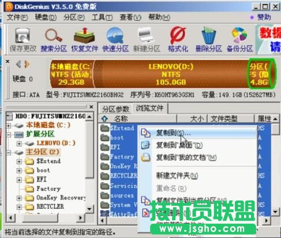Image resolution: width=281 pixels, height=238 pixels.
Task: Select the Factory folder in tree
Action: pos(48,189)
